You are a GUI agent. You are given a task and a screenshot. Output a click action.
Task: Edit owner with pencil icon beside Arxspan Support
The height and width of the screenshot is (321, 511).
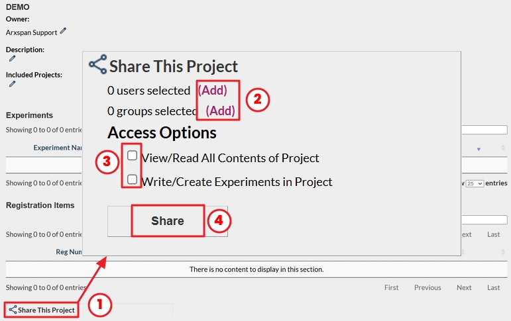(x=63, y=31)
